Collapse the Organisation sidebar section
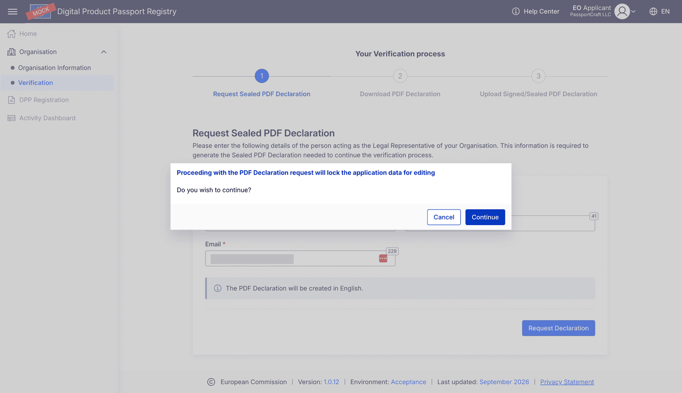 click(104, 52)
